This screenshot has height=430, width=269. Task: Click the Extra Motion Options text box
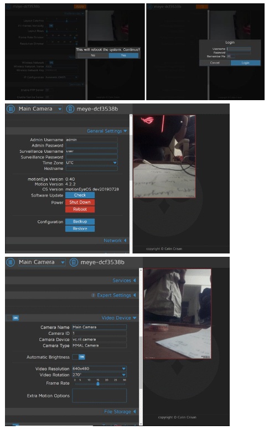[x=99, y=396]
